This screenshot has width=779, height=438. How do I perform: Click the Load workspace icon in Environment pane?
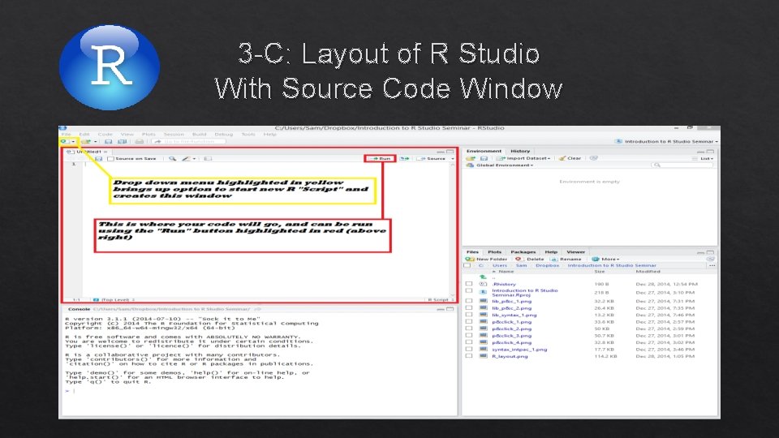click(x=471, y=158)
